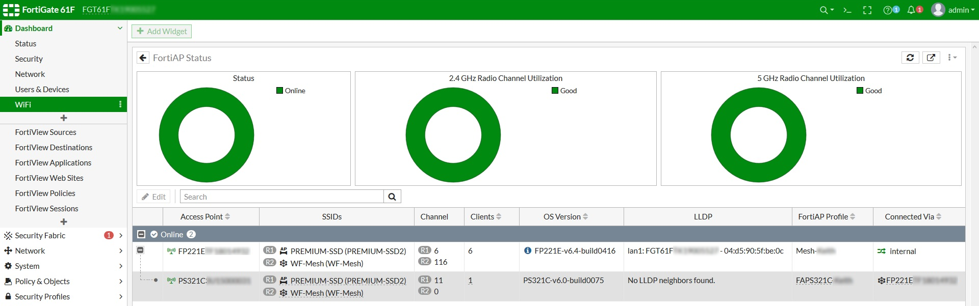
Task: Open the admin user menu
Action: click(952, 10)
